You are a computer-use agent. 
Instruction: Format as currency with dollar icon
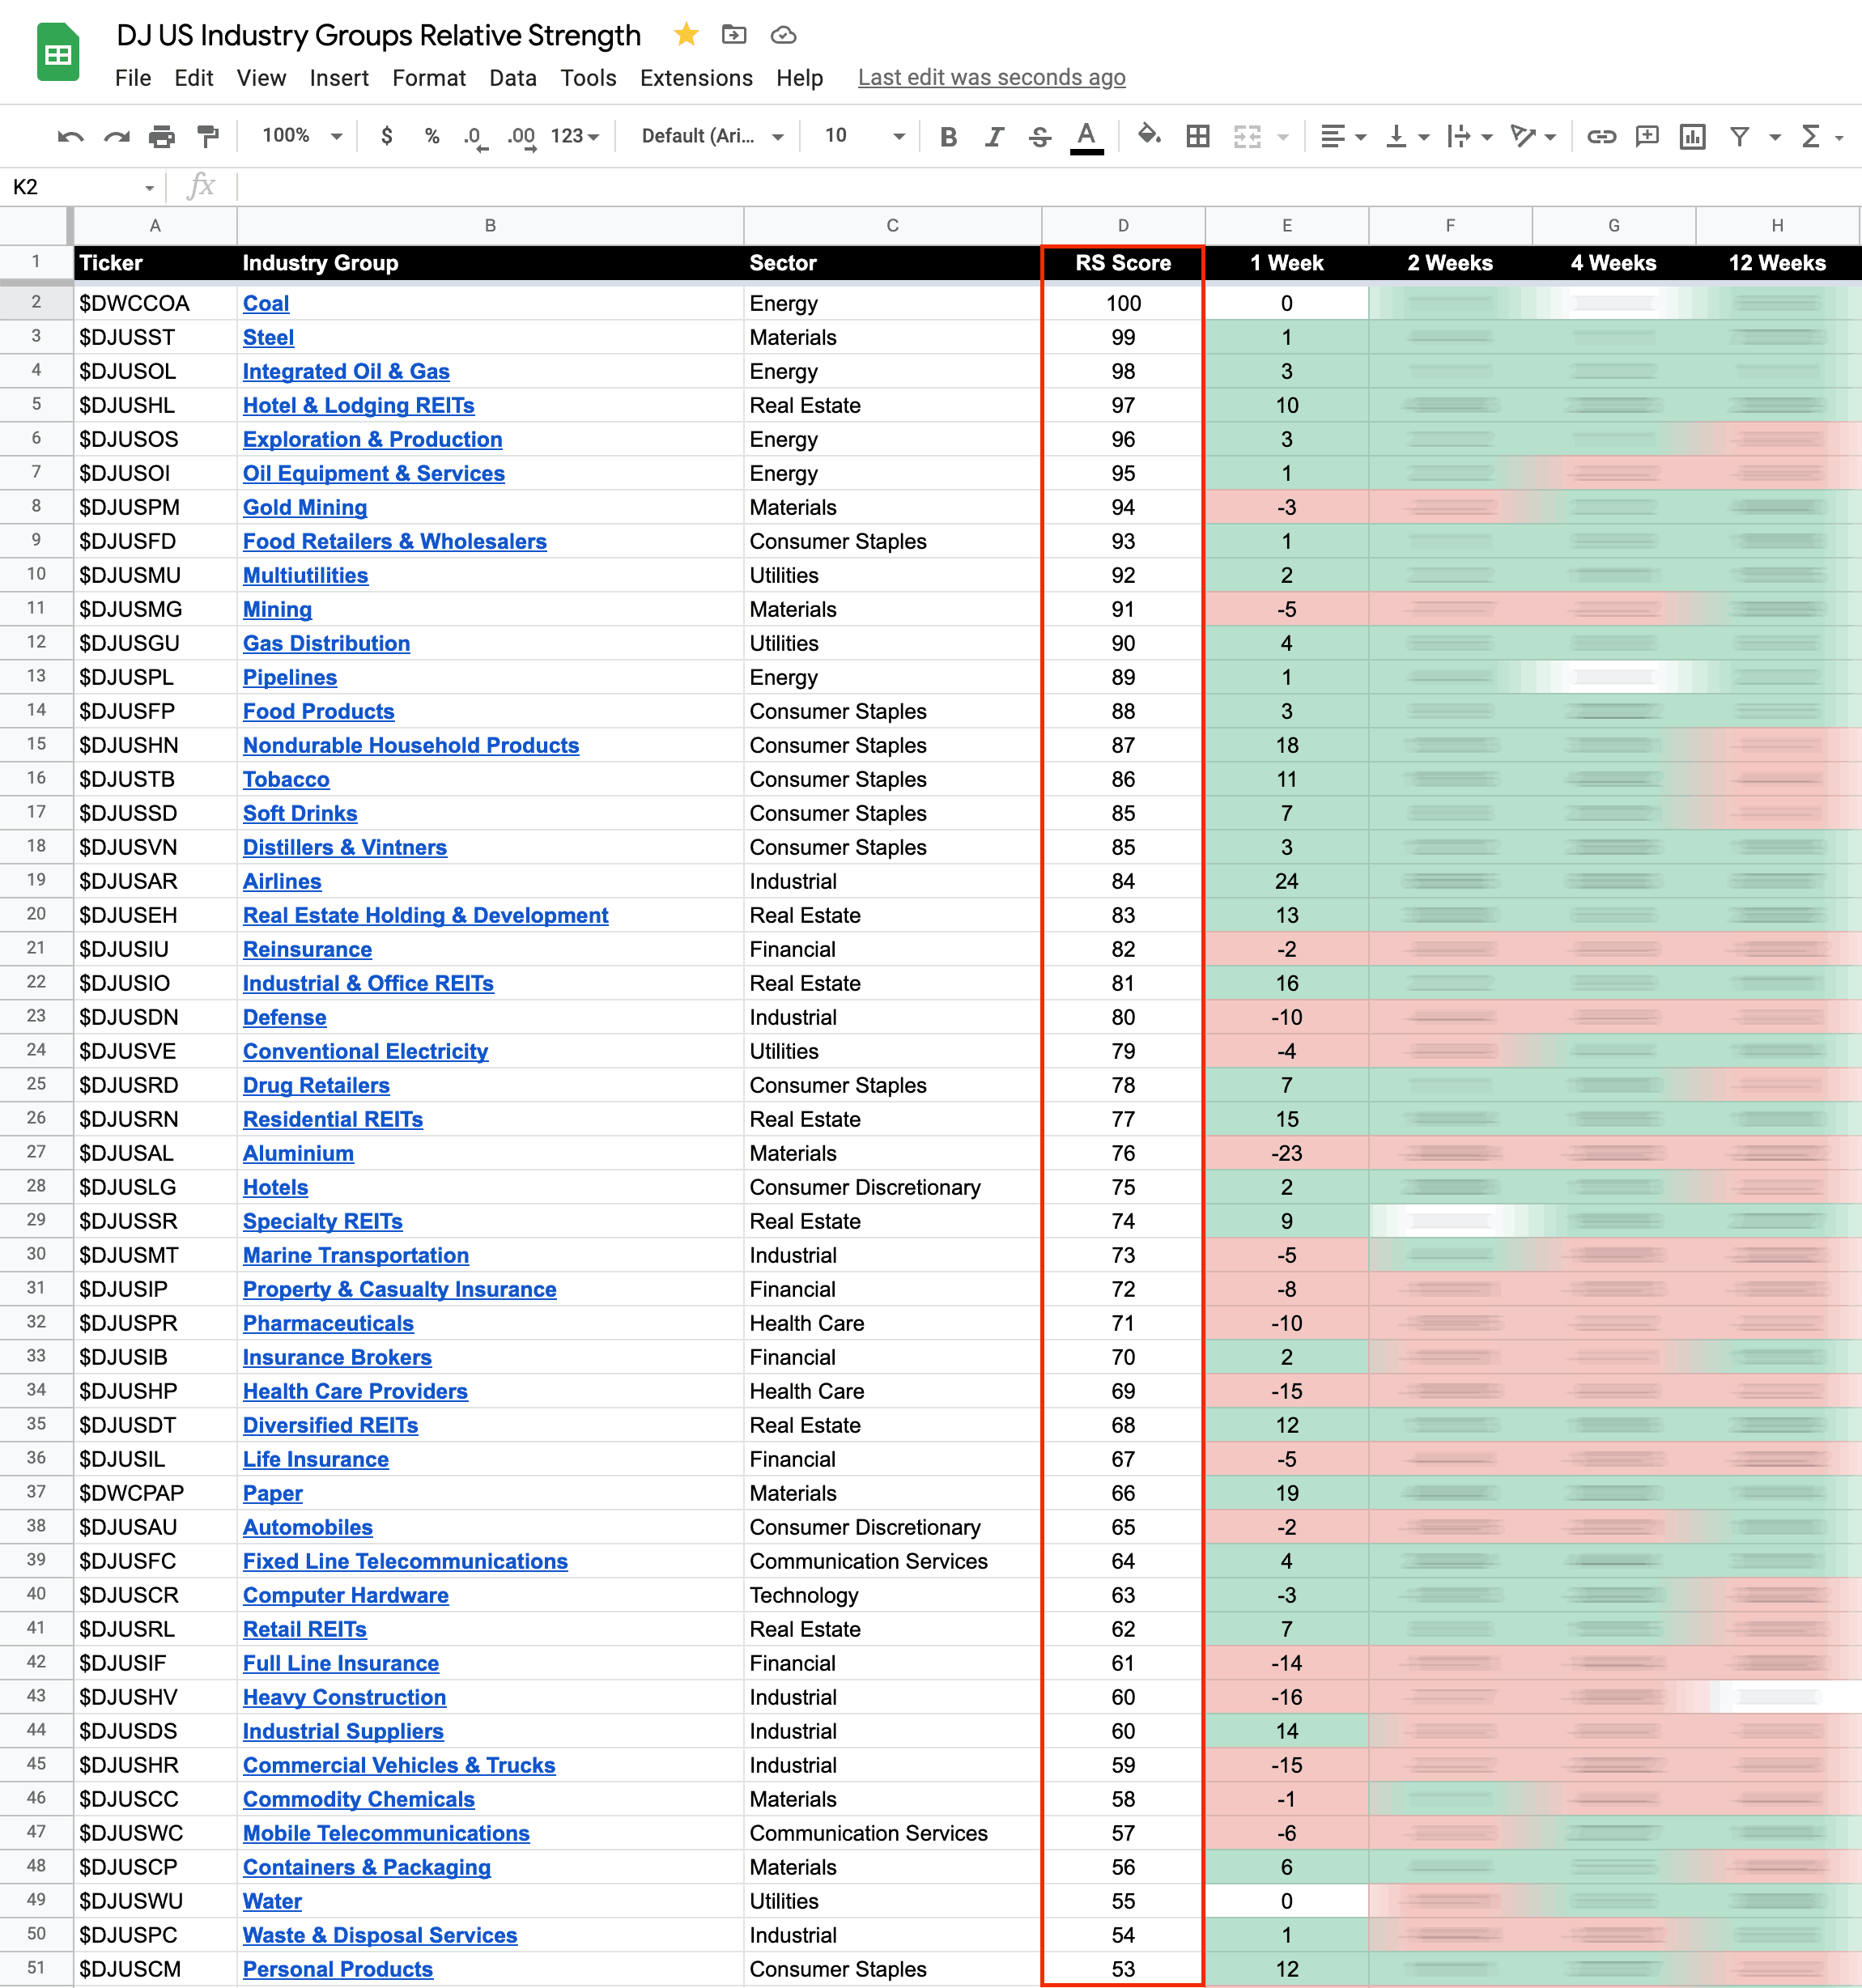click(x=387, y=136)
